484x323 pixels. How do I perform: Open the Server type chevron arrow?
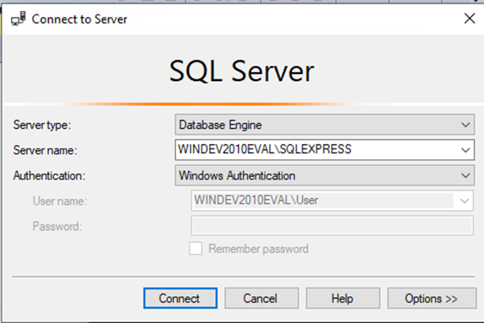point(465,125)
